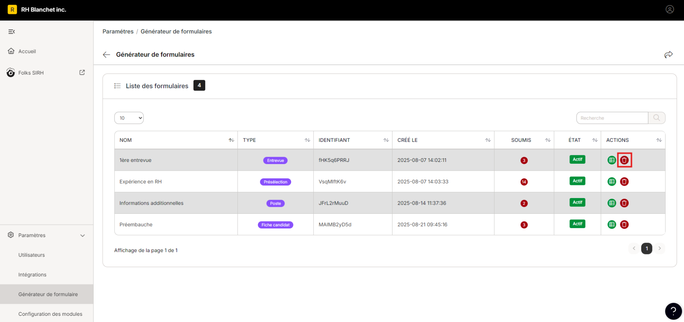This screenshot has height=322, width=684.
Task: View submissions for Expérience en RH form
Action: (x=612, y=182)
